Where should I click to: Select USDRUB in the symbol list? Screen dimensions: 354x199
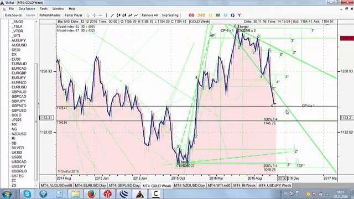coord(19,171)
